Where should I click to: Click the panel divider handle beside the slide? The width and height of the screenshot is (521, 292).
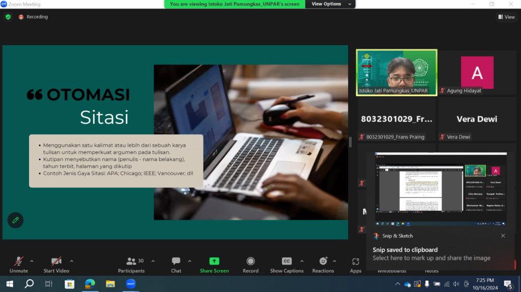[350, 142]
